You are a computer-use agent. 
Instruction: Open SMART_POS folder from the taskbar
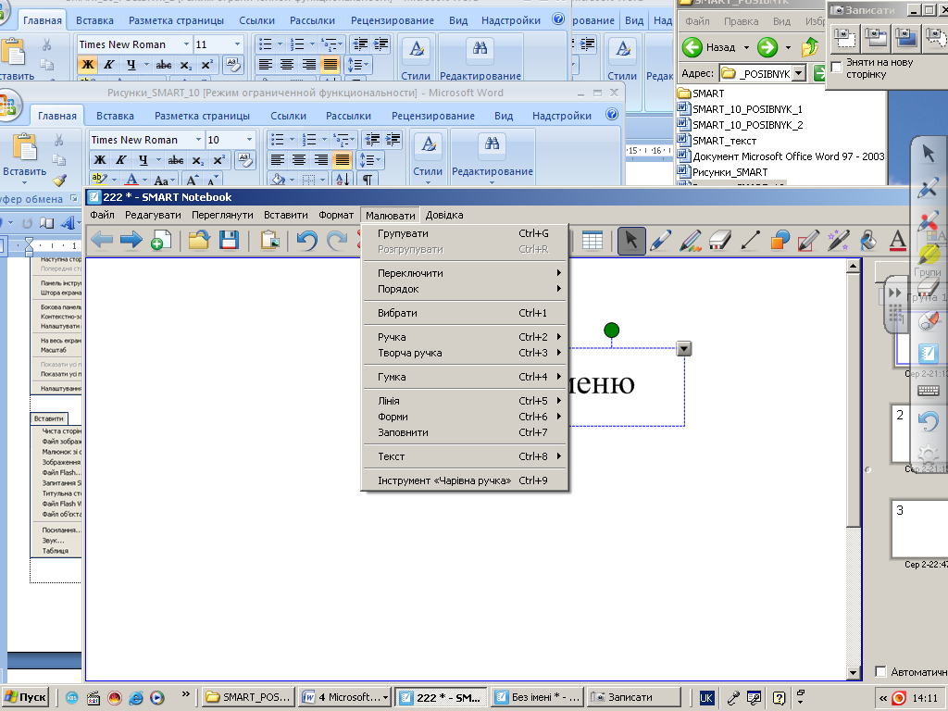click(248, 697)
